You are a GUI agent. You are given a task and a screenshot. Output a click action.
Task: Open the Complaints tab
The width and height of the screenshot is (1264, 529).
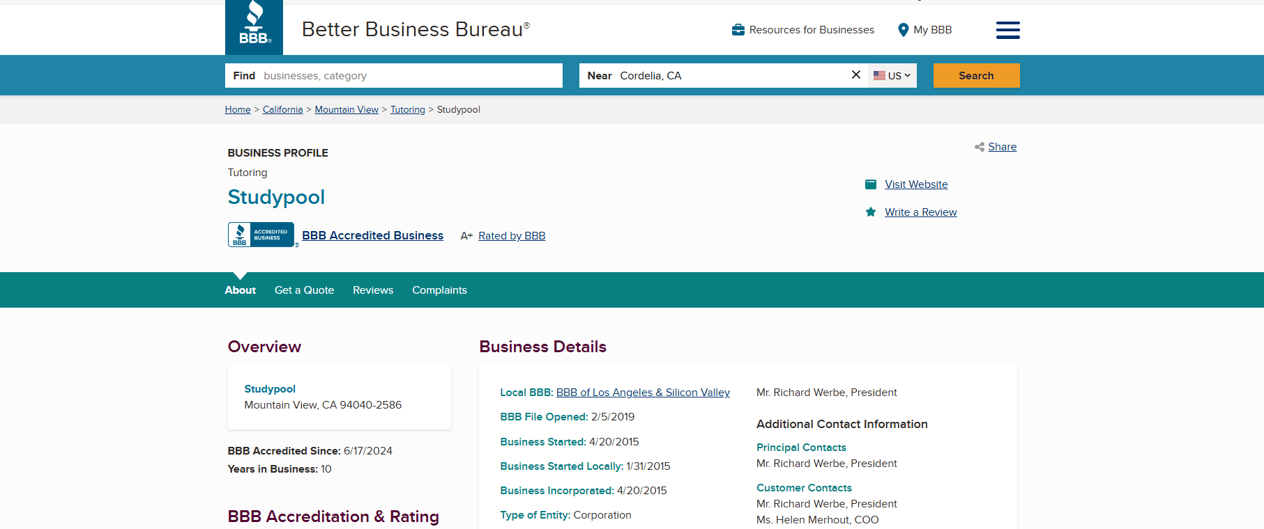(439, 290)
